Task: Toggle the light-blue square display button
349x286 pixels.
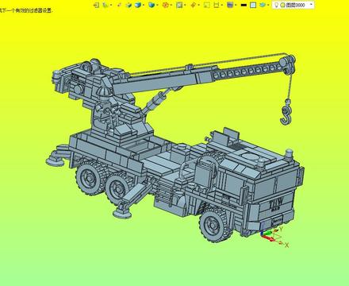Action: 253,5
